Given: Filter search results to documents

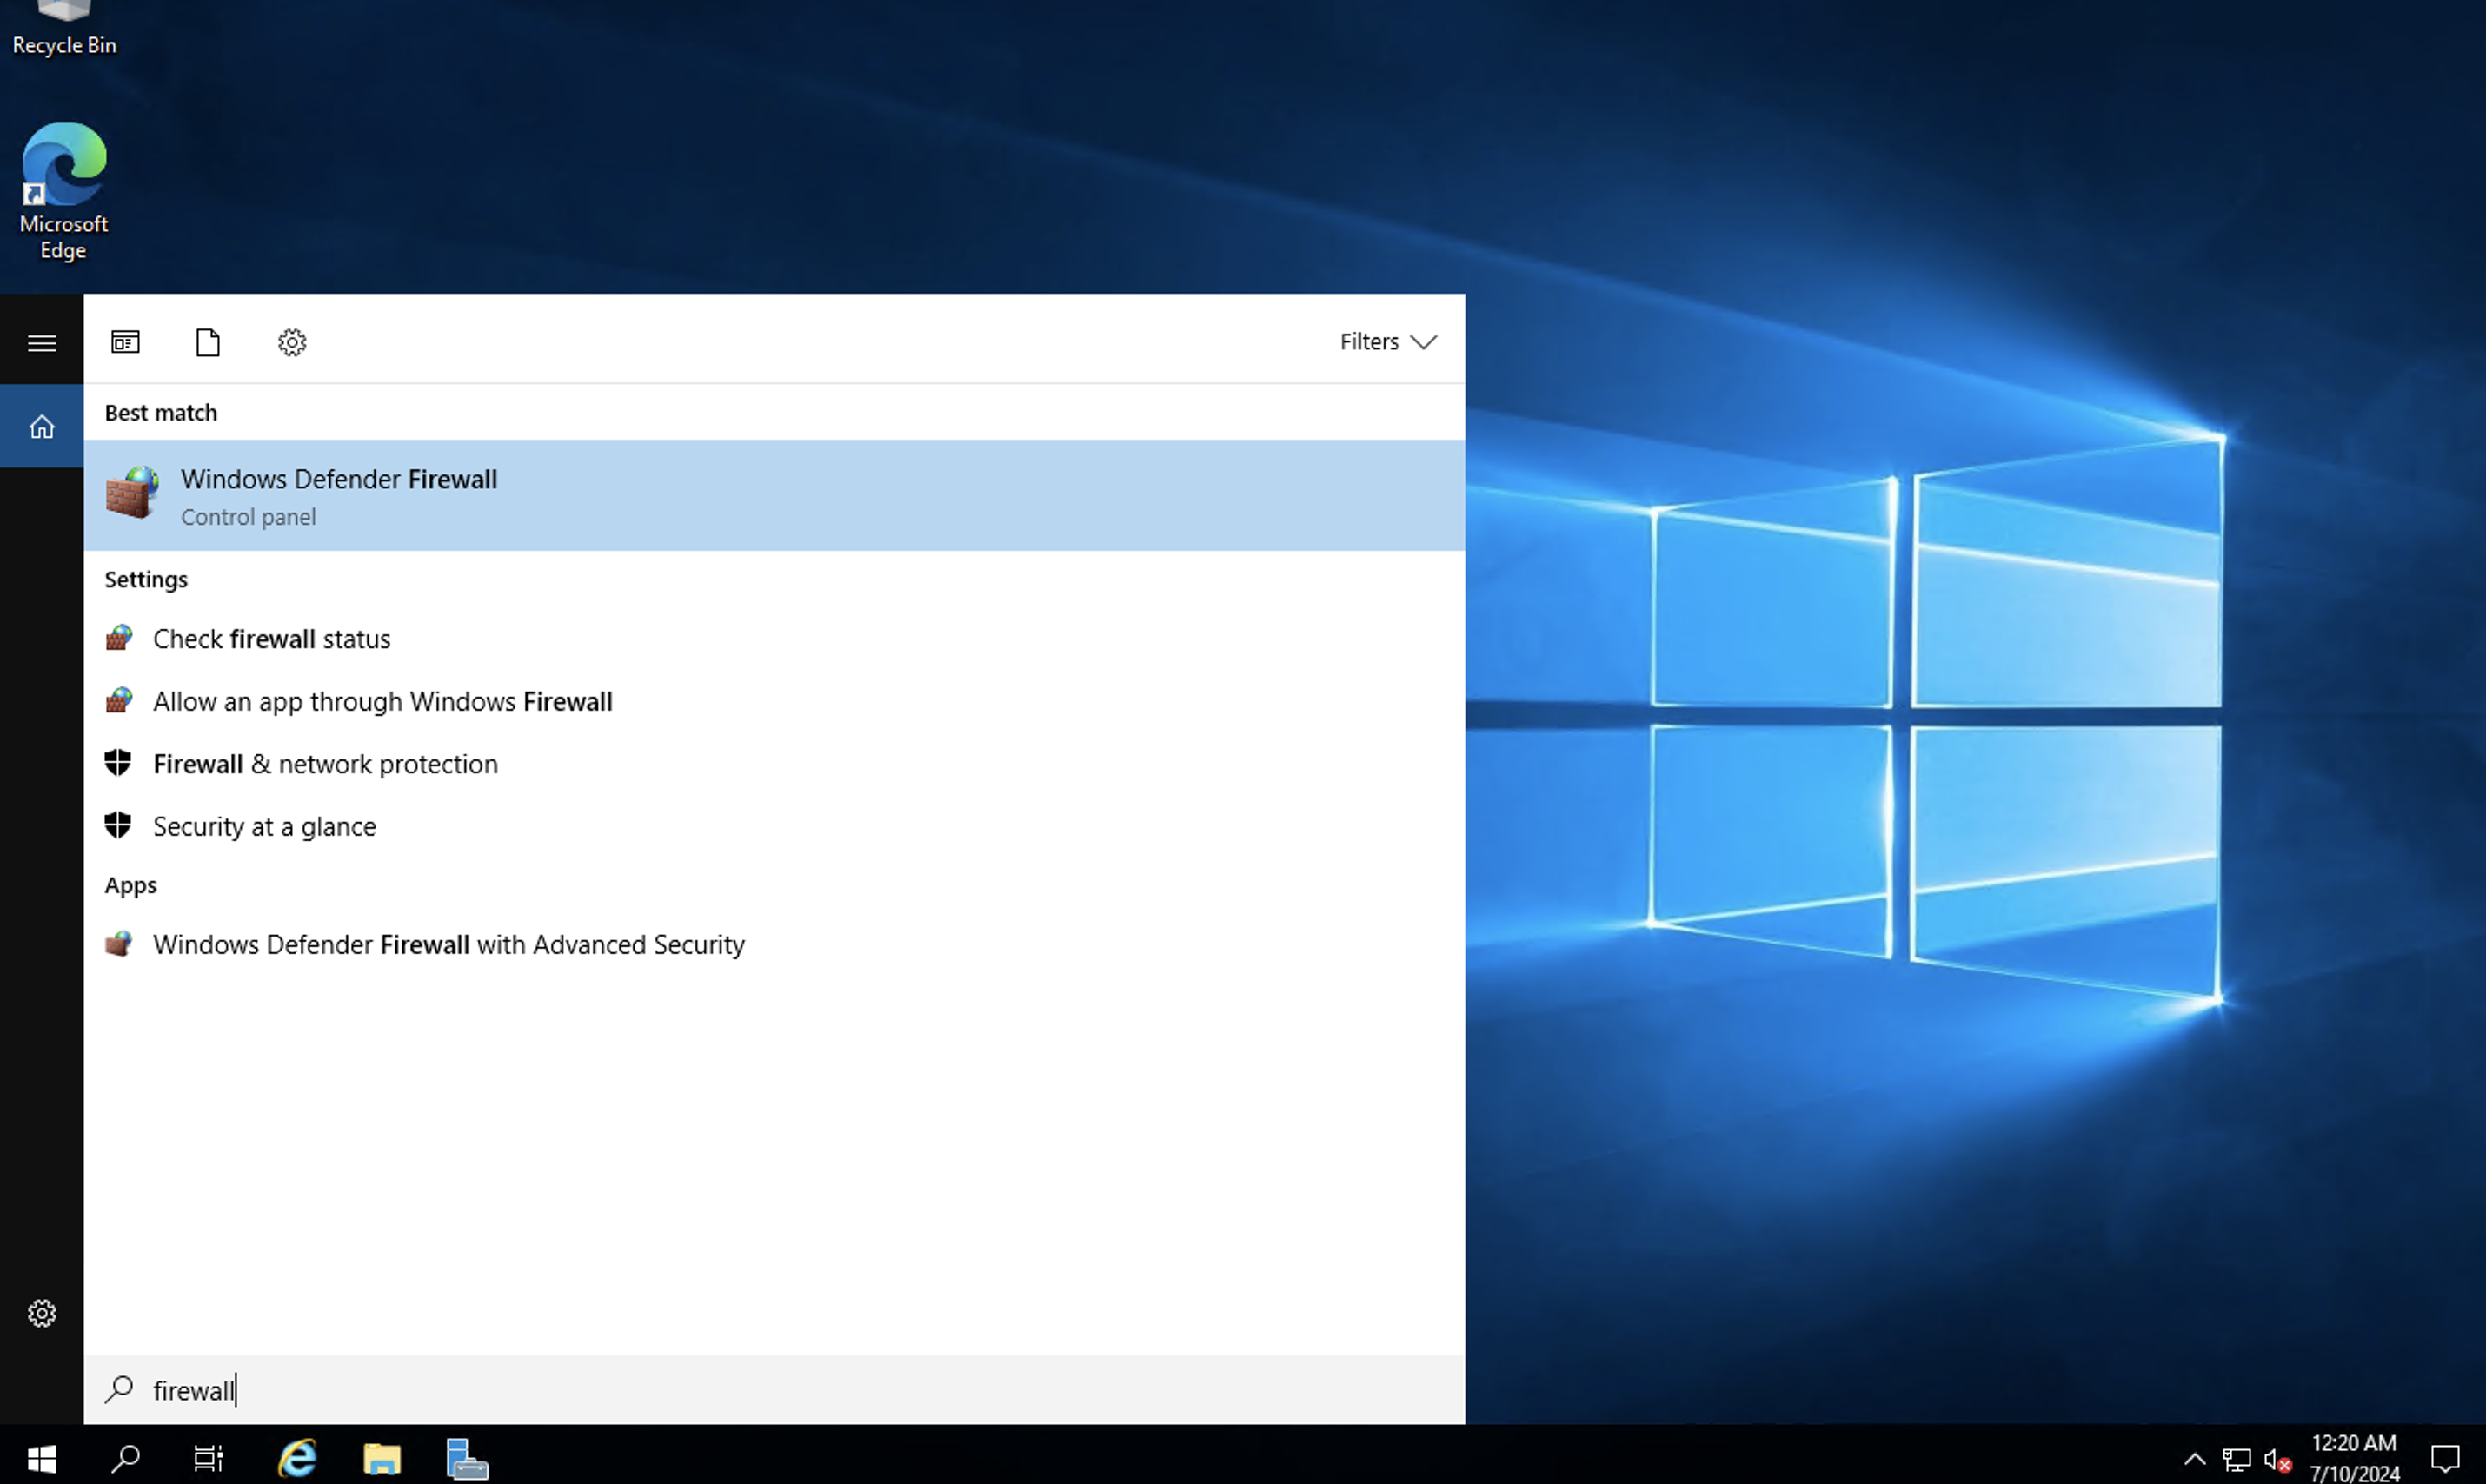Looking at the screenshot, I should click(x=207, y=341).
